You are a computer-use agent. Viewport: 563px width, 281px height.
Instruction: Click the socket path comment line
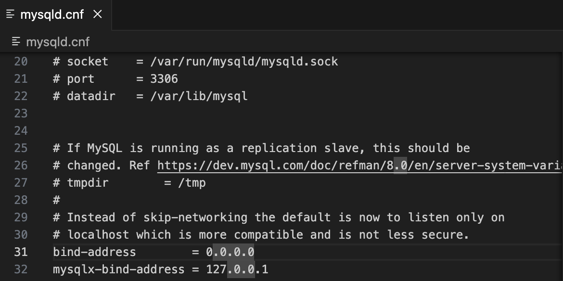point(195,62)
